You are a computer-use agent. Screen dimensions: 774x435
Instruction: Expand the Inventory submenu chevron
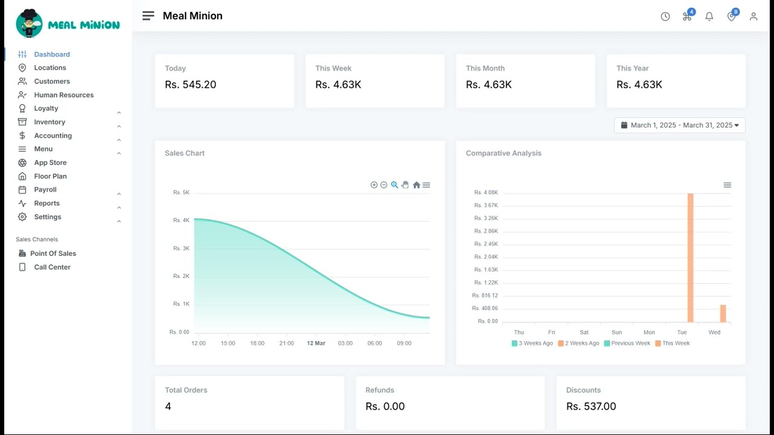point(119,126)
